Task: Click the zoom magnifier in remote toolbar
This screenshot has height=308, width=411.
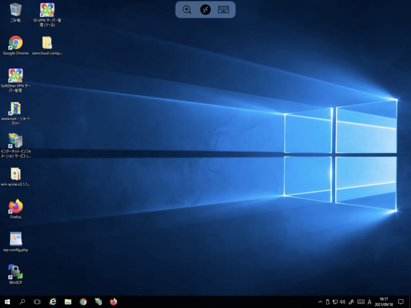Action: [187, 10]
